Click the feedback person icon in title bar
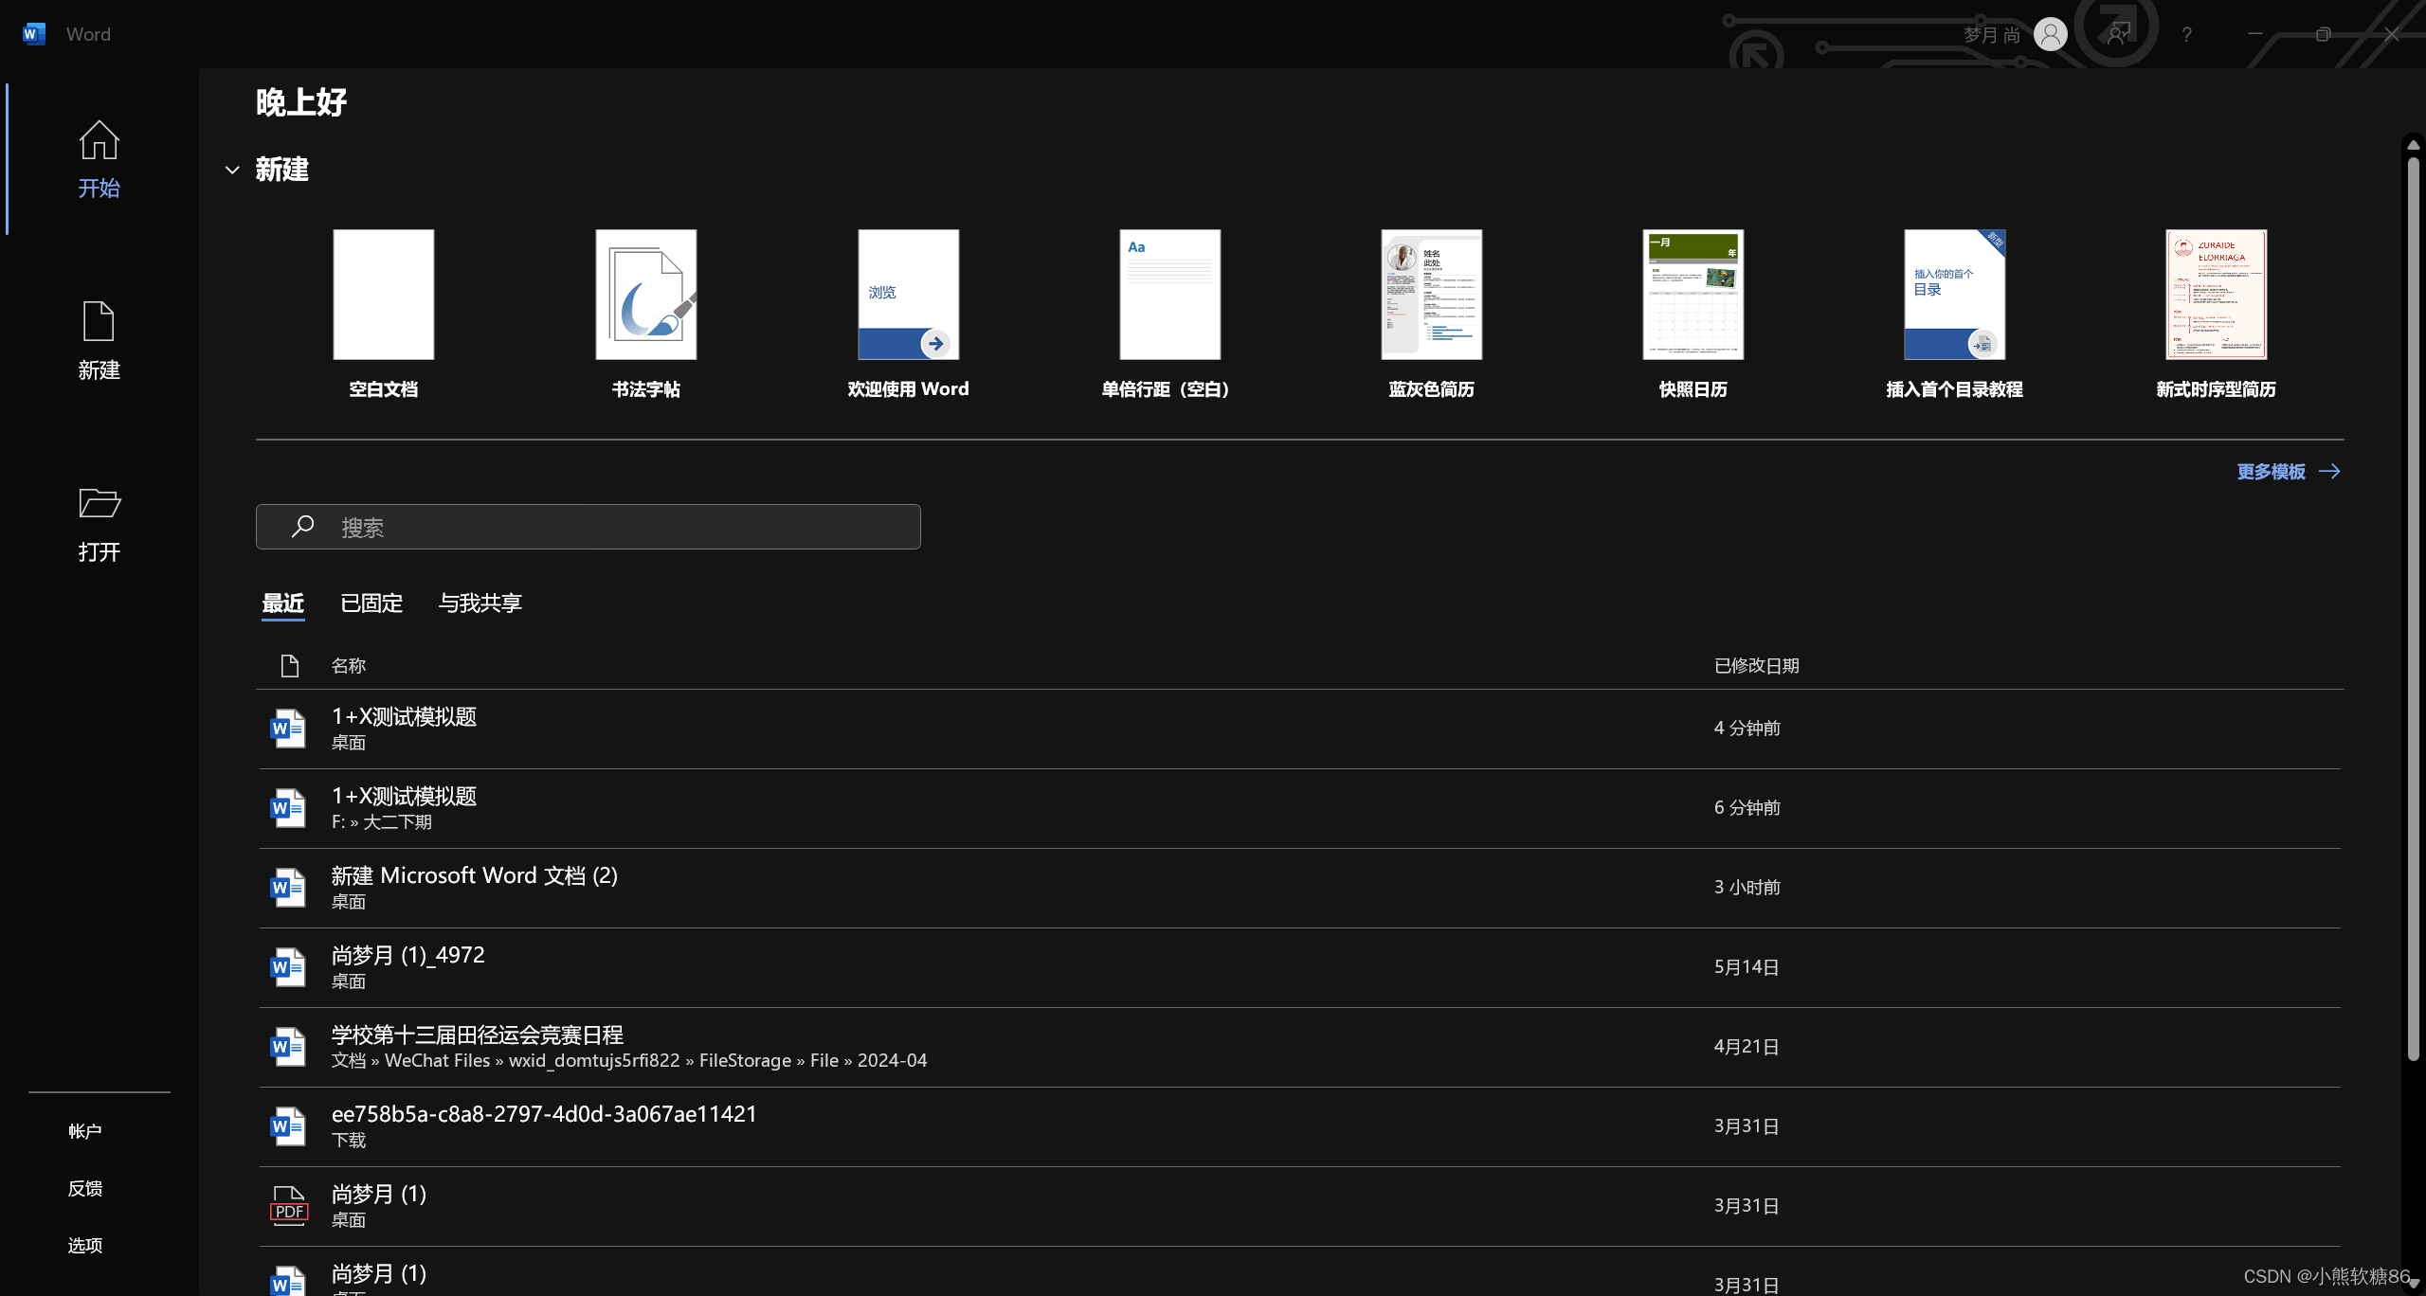The width and height of the screenshot is (2426, 1296). click(2118, 35)
